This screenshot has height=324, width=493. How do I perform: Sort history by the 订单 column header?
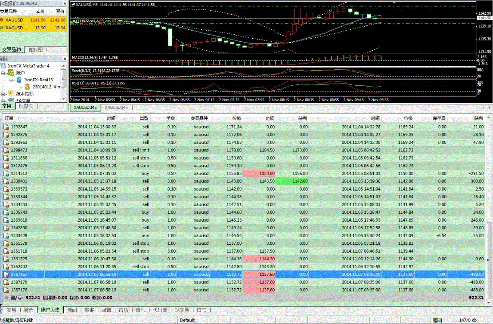(23, 118)
